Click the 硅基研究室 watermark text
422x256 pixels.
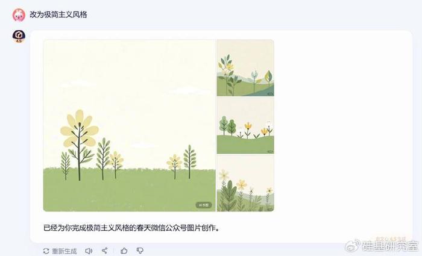389,246
